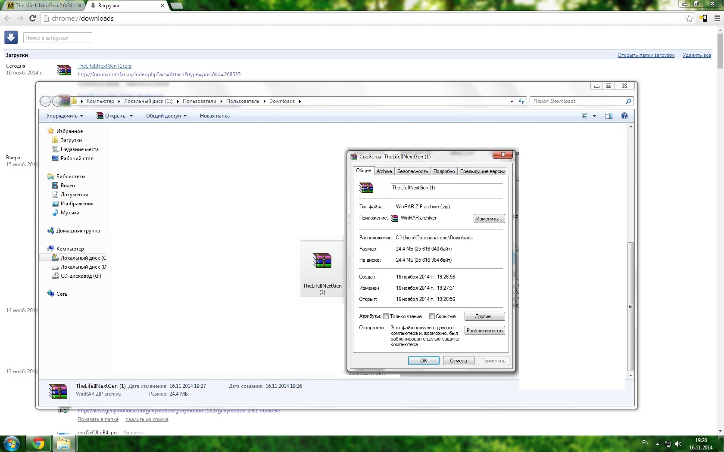Open Explorer help question-mark icon
Viewport: 724px width, 452px height.
624,116
